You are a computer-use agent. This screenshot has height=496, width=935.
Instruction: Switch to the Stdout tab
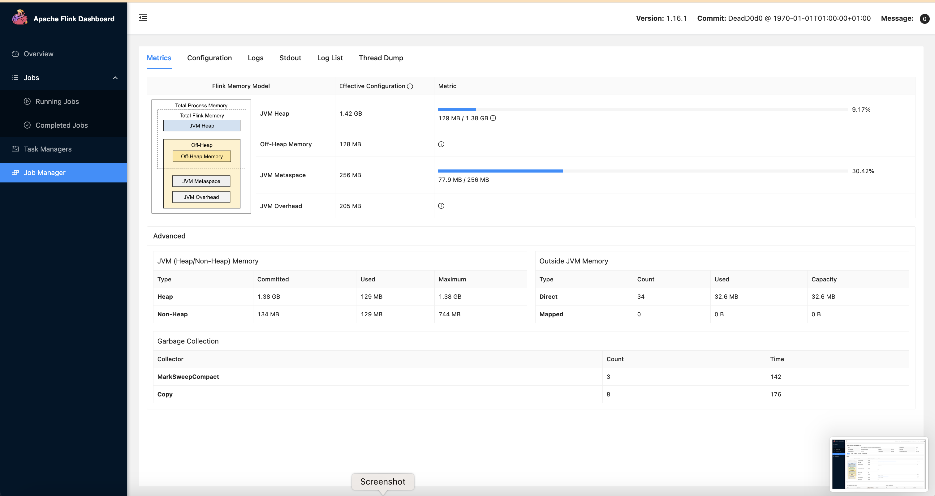pos(290,58)
